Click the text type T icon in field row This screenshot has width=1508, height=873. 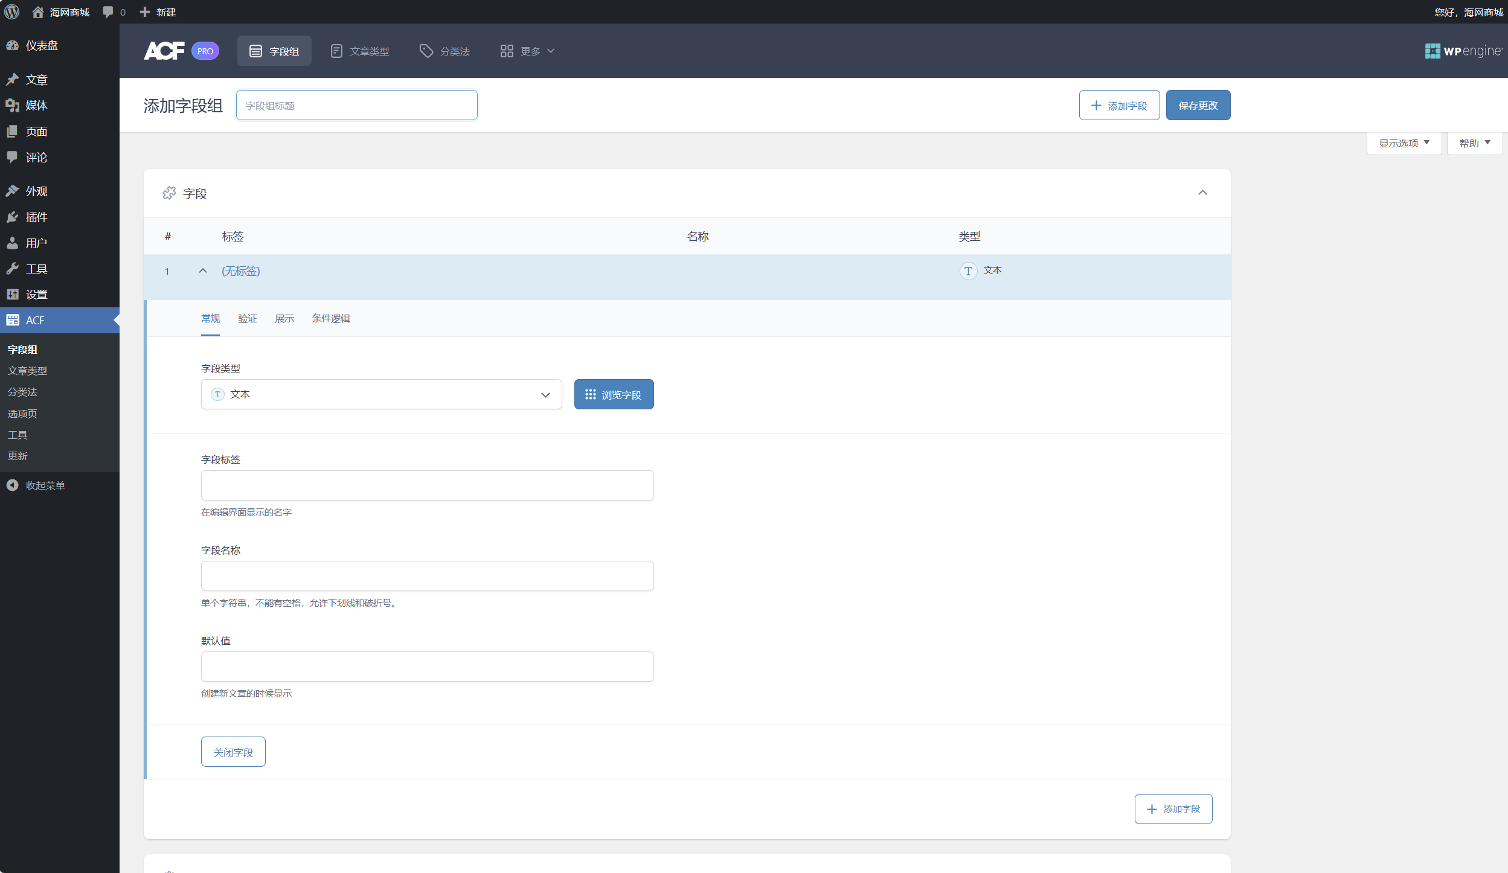[968, 271]
